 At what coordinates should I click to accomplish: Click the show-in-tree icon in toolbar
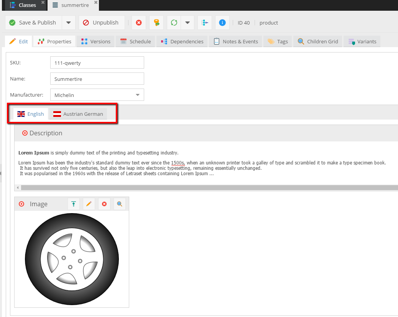pos(205,23)
